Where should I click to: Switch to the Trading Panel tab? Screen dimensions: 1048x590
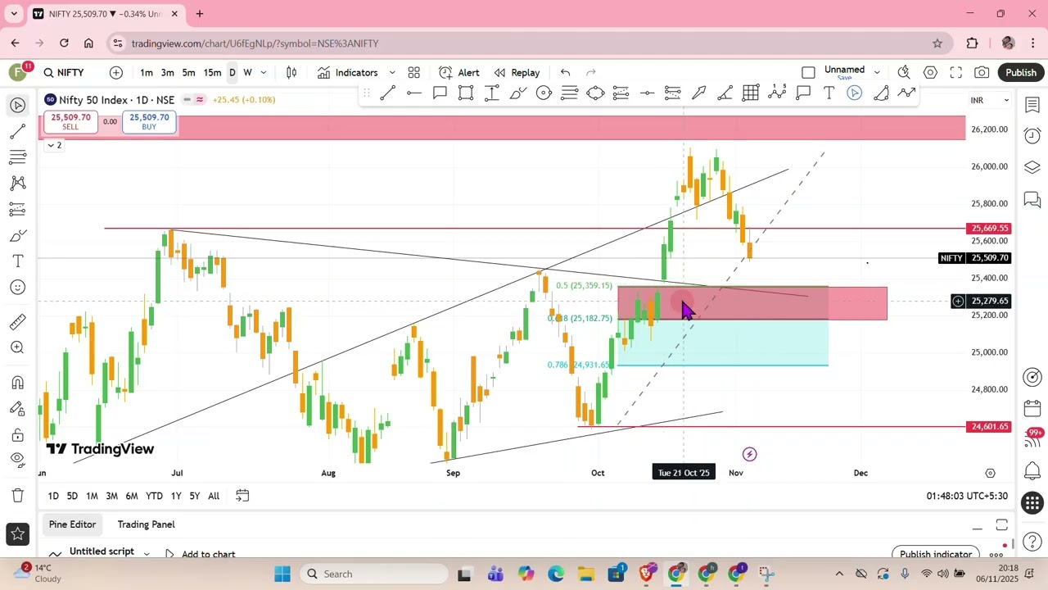coord(146,524)
